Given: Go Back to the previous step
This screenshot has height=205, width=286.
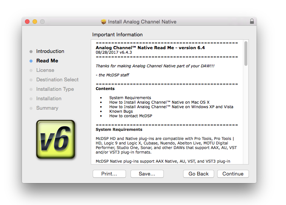Looking at the screenshot, I should click(199, 174).
